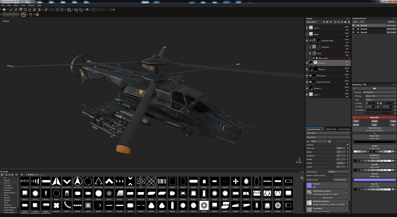Delete layer using the trash icon
The width and height of the screenshot is (397, 217).
[x=349, y=22]
